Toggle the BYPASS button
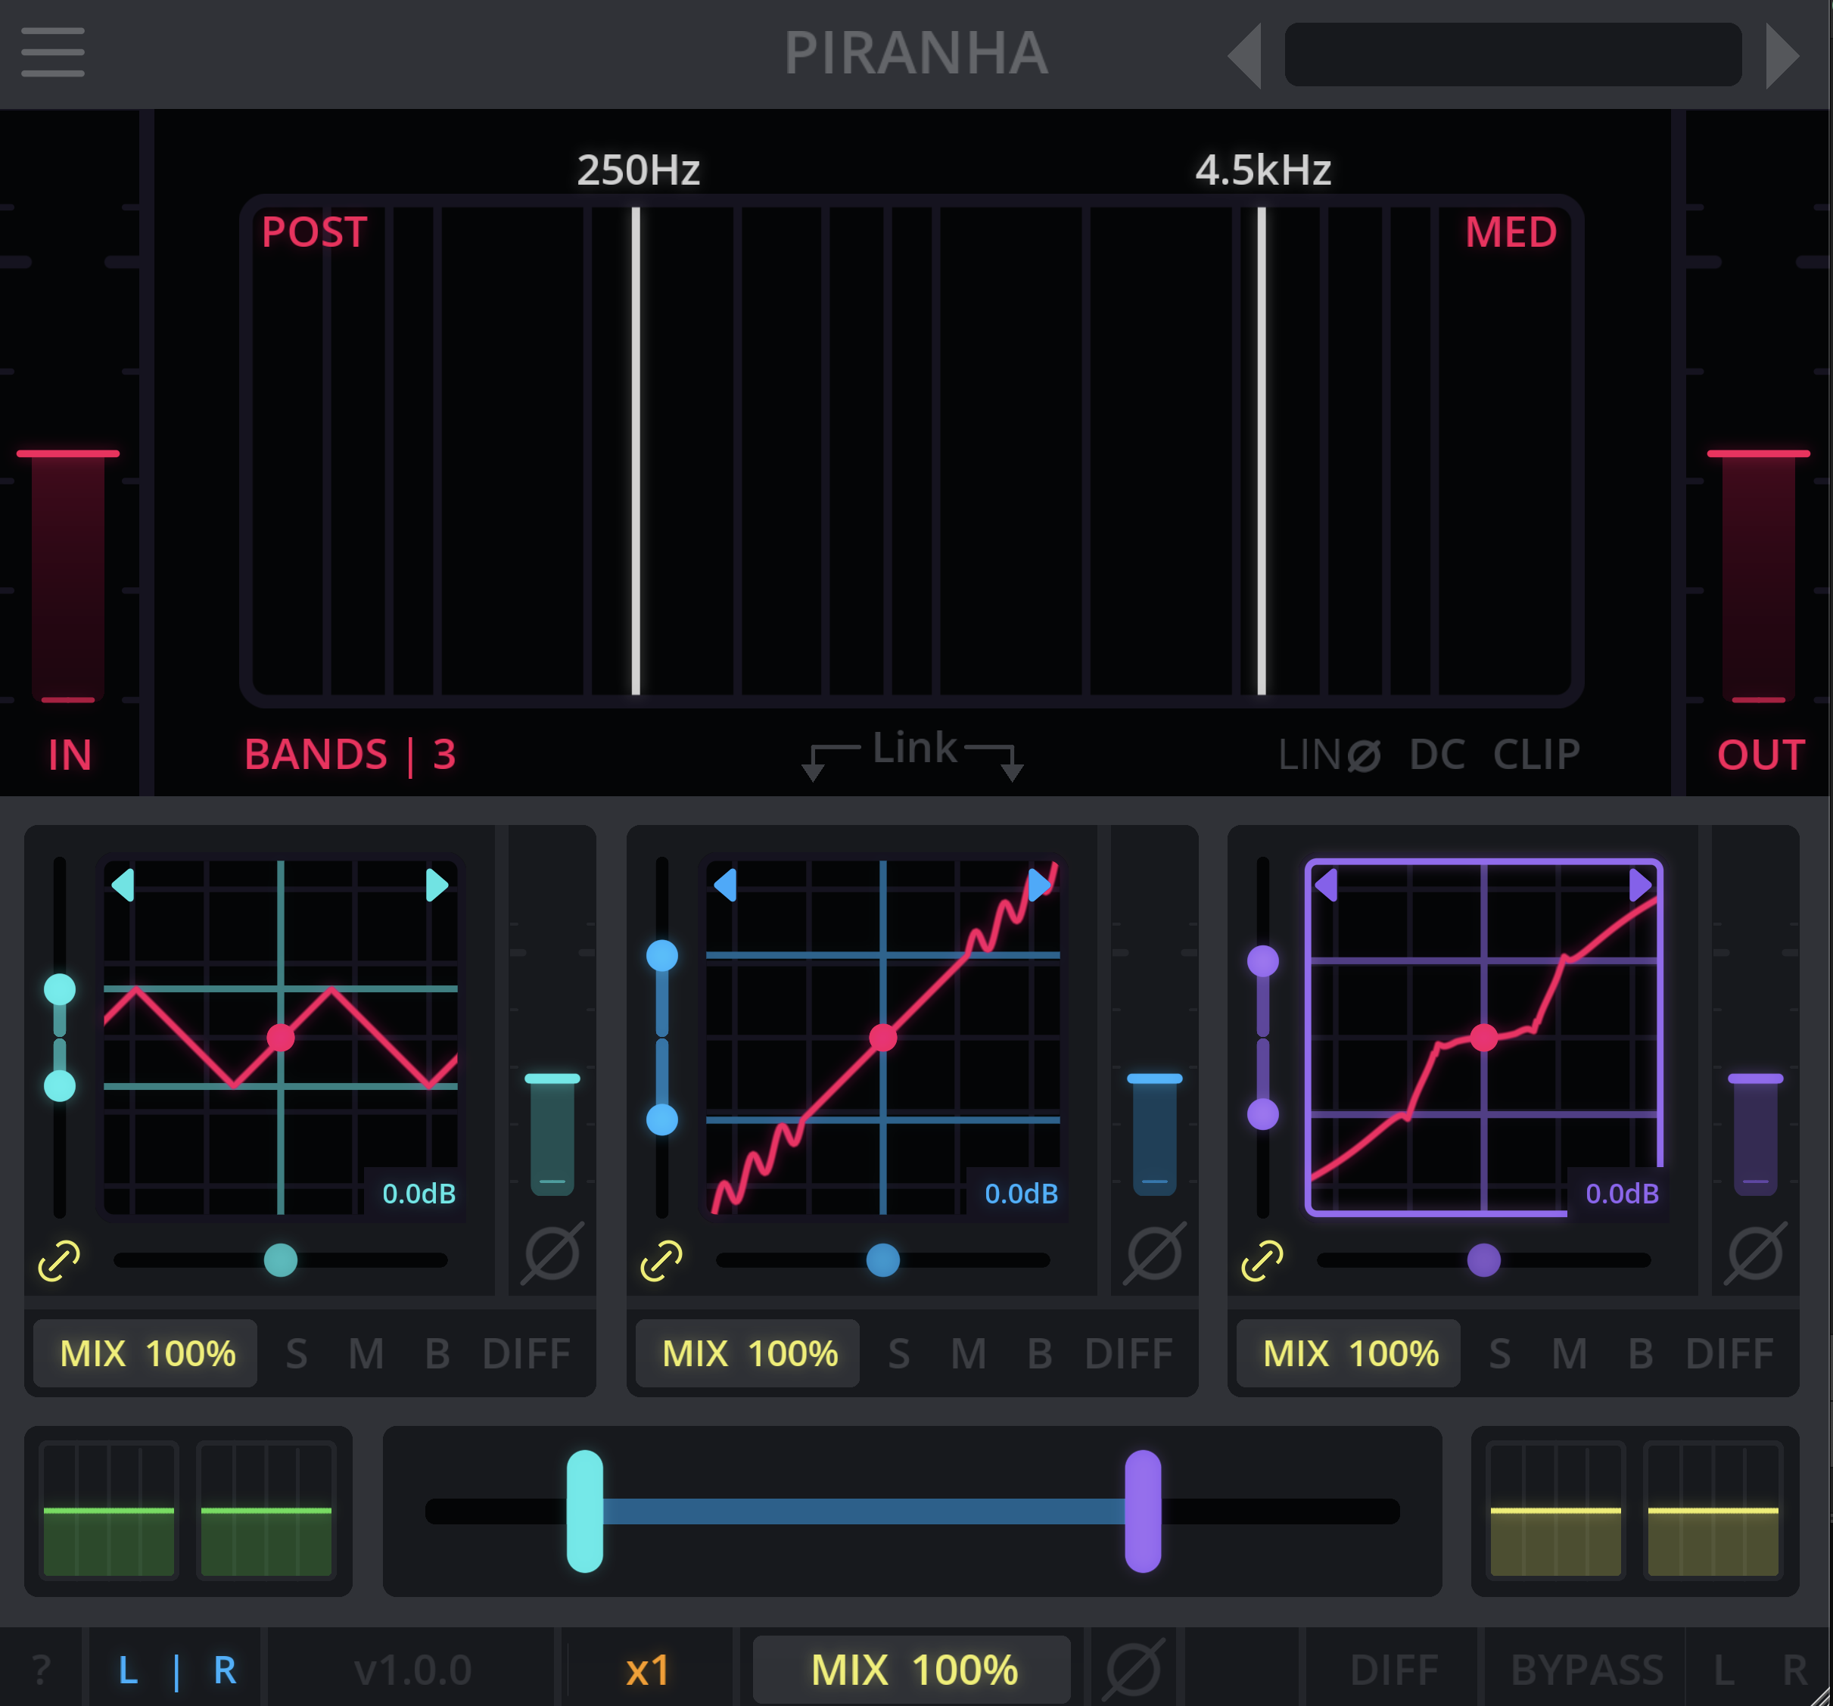Image resolution: width=1833 pixels, height=1706 pixels. (1587, 1670)
